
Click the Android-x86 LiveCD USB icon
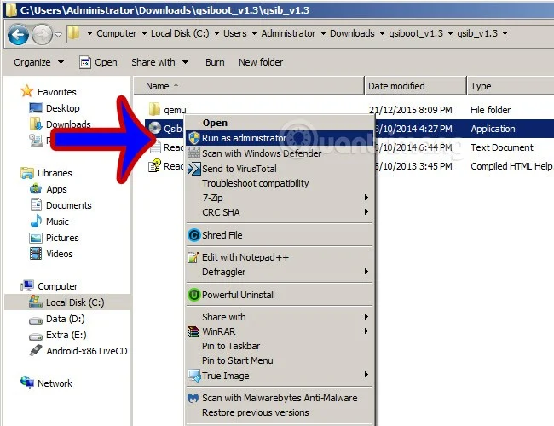[x=36, y=350]
